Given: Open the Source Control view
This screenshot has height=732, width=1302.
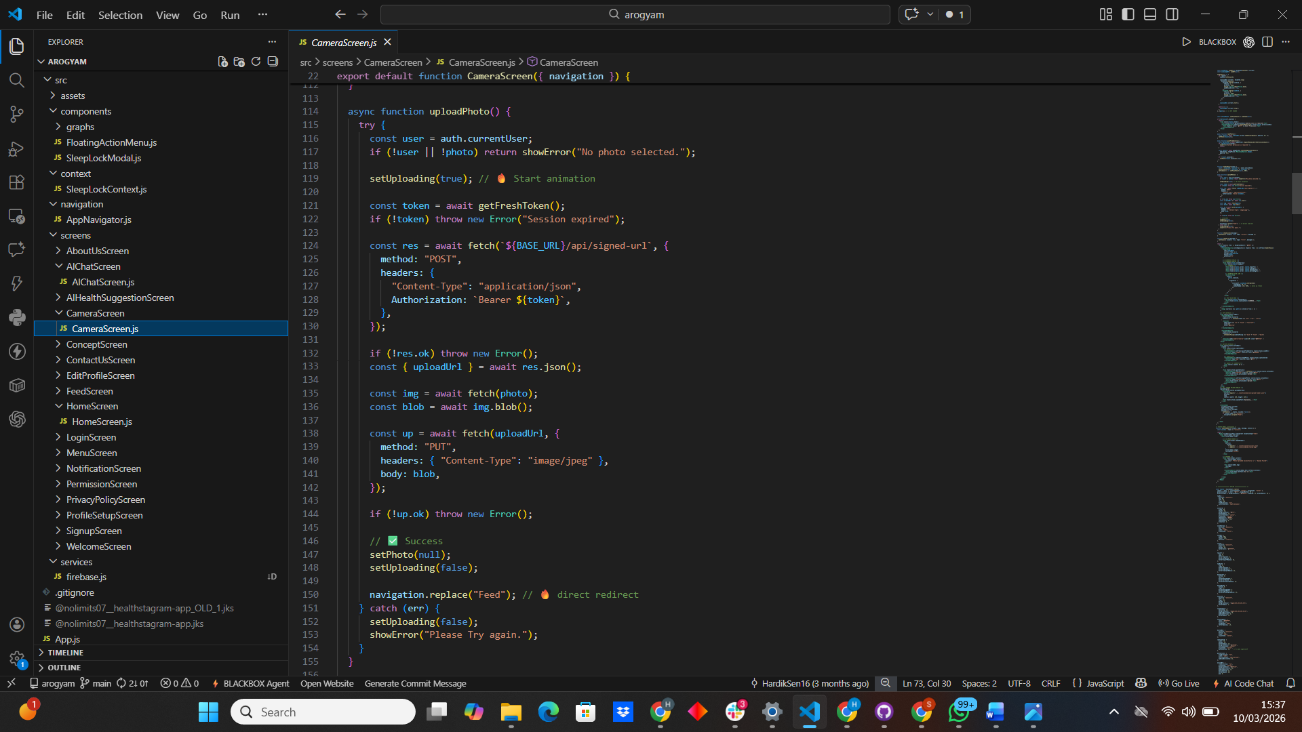Looking at the screenshot, I should (x=17, y=114).
